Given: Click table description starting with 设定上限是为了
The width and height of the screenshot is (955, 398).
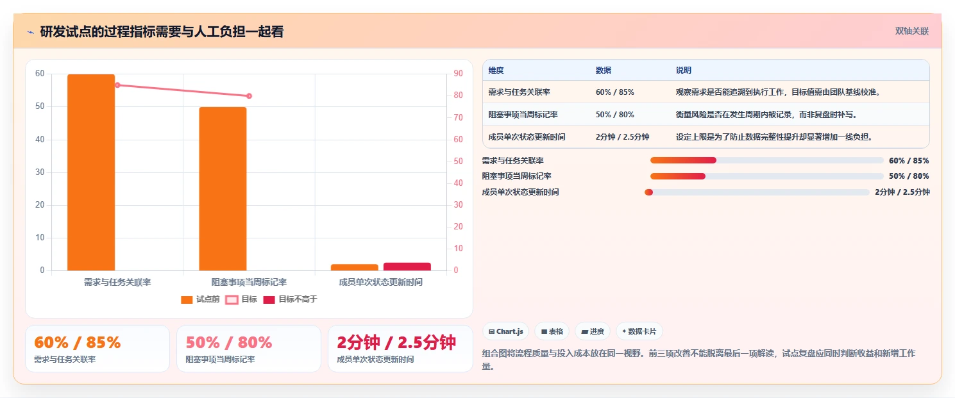Looking at the screenshot, I should pyautogui.click(x=774, y=137).
